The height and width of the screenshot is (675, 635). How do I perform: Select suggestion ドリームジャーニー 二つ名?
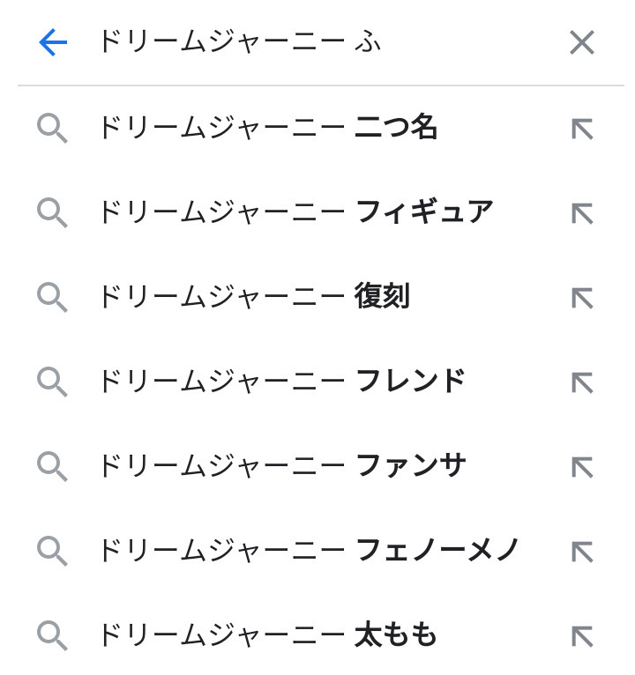pos(266,129)
